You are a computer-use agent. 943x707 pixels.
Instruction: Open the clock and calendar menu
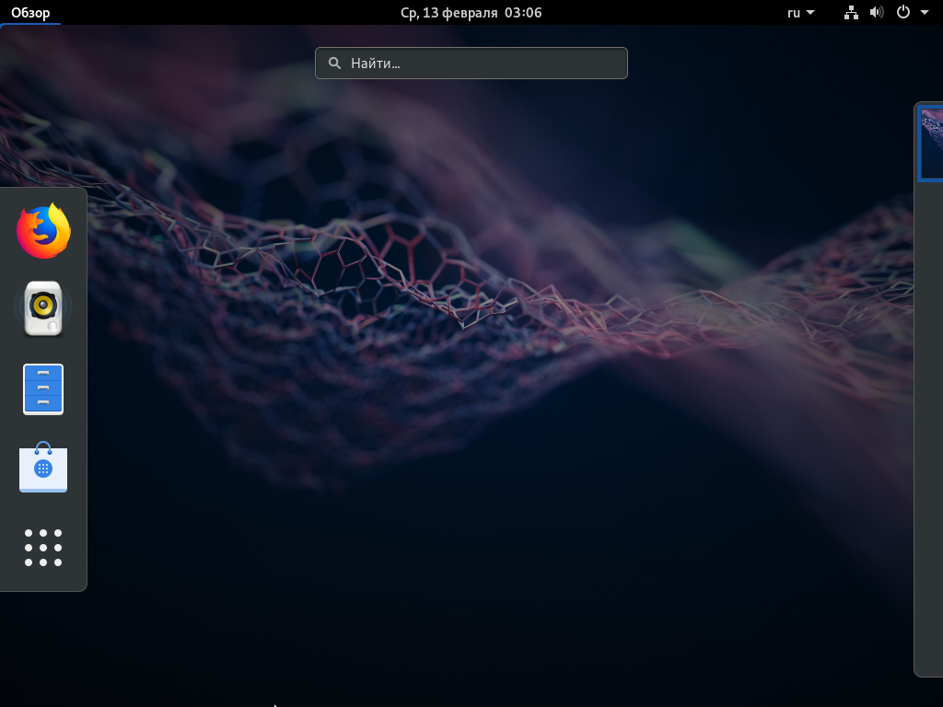click(x=471, y=13)
